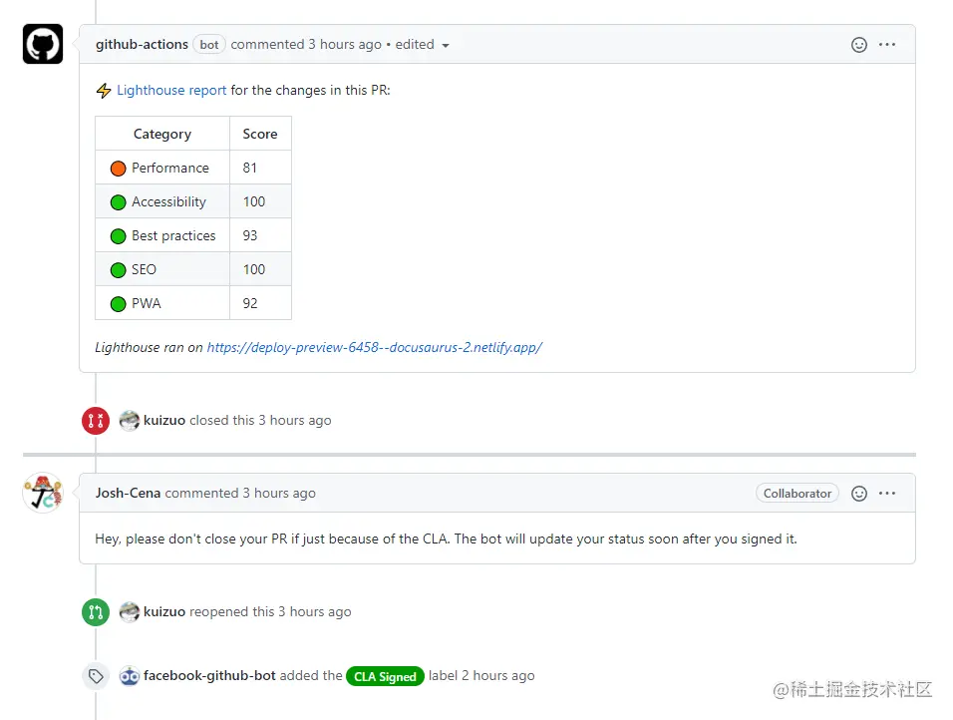Open the deploy-preview-6458 netlify URL

pos(375,347)
